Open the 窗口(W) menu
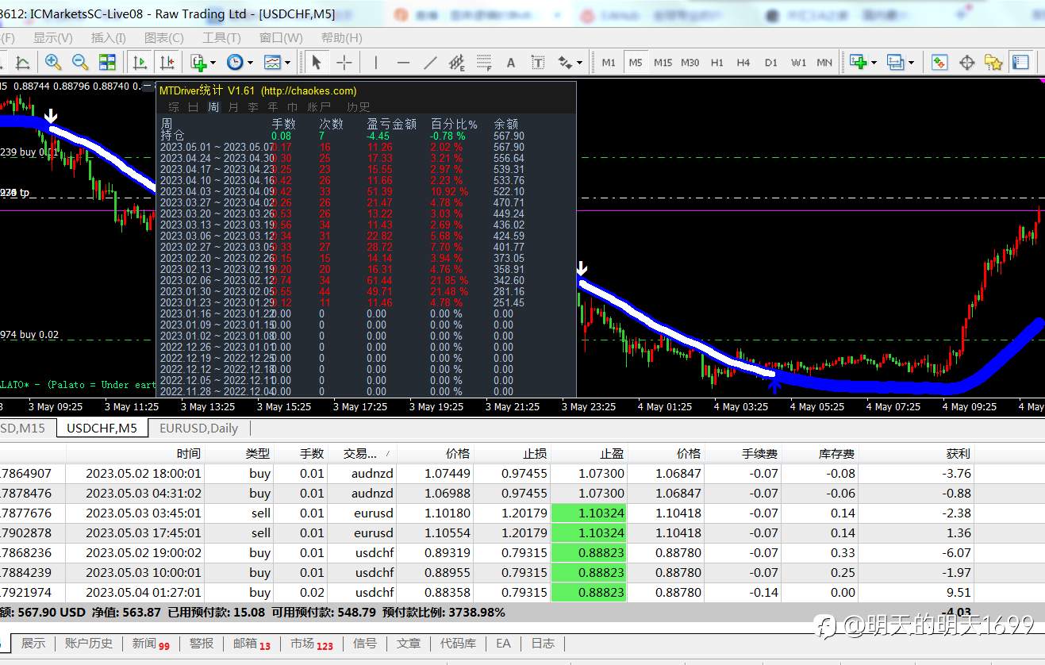This screenshot has width=1045, height=665. (x=281, y=38)
